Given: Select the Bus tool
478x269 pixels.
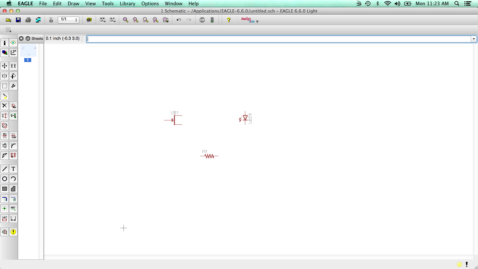Looking at the screenshot, I should [x=5, y=199].
